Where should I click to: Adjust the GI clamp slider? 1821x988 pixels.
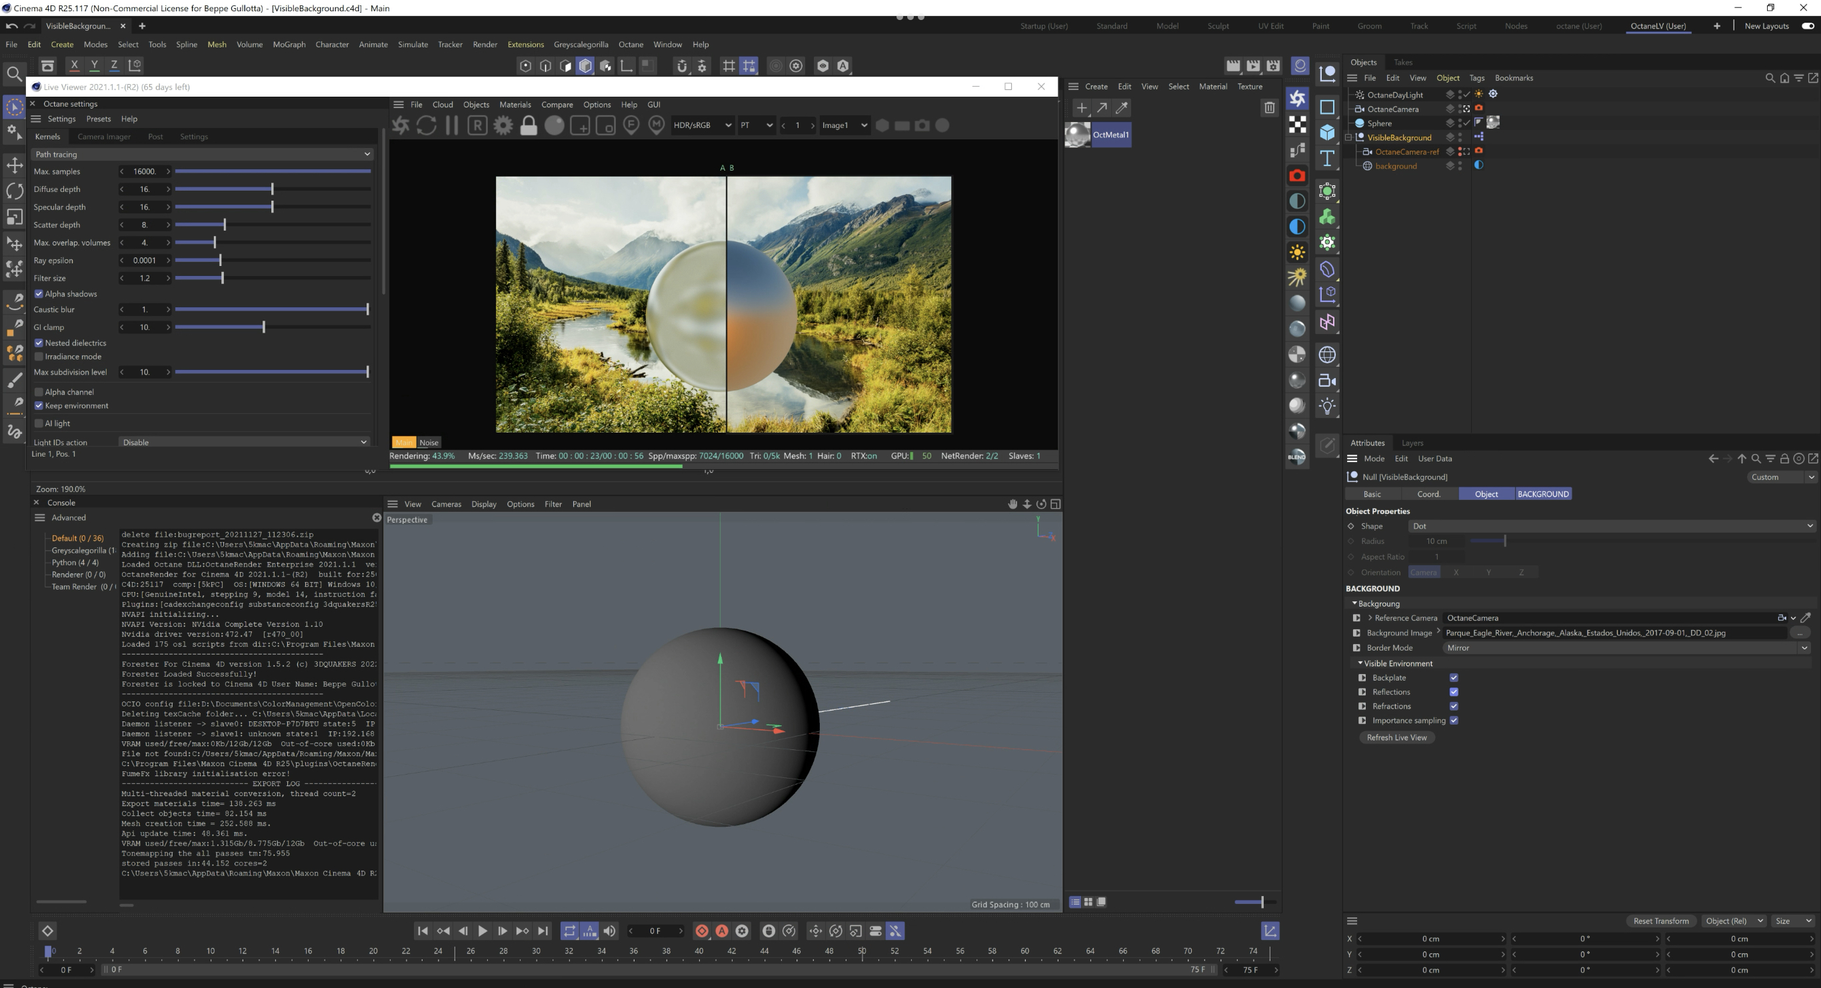[264, 327]
